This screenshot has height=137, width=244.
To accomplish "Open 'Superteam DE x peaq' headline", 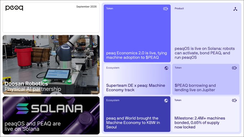I will 136,88.
